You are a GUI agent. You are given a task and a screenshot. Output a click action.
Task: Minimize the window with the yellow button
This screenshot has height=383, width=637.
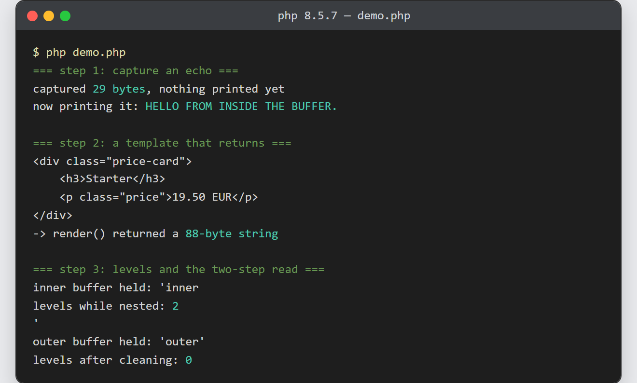[x=49, y=16]
